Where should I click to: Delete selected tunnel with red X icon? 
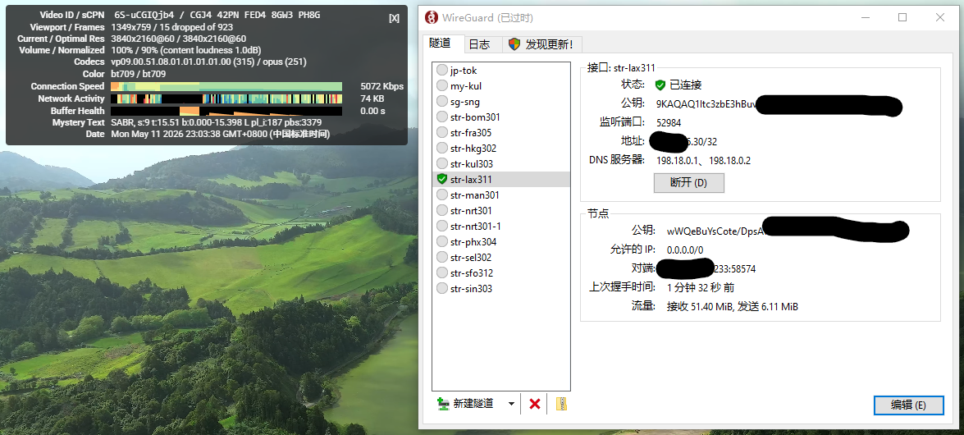535,404
